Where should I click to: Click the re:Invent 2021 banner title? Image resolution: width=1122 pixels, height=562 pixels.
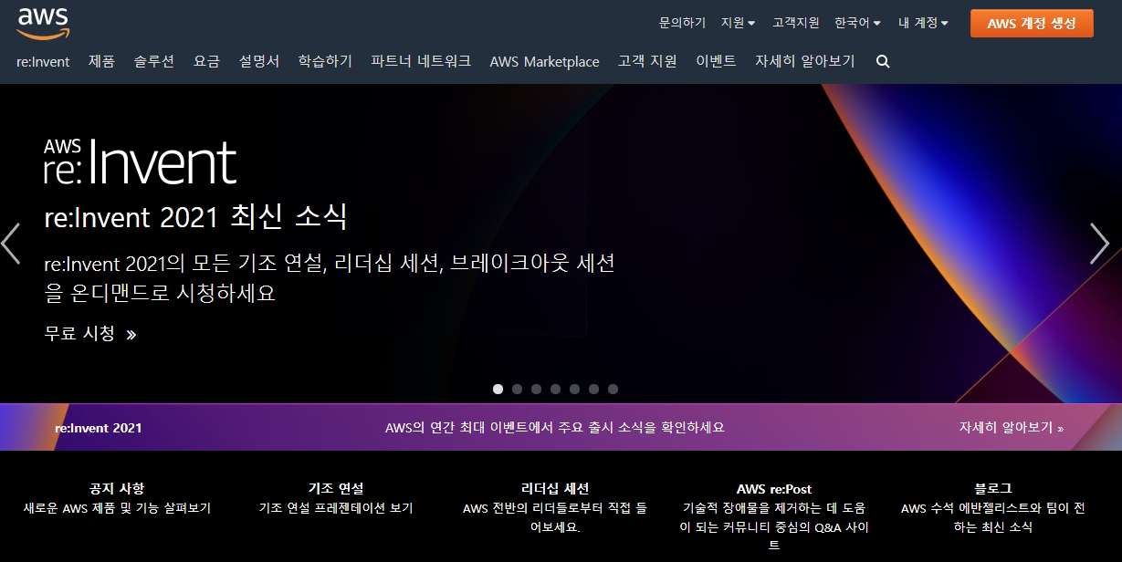(98, 427)
